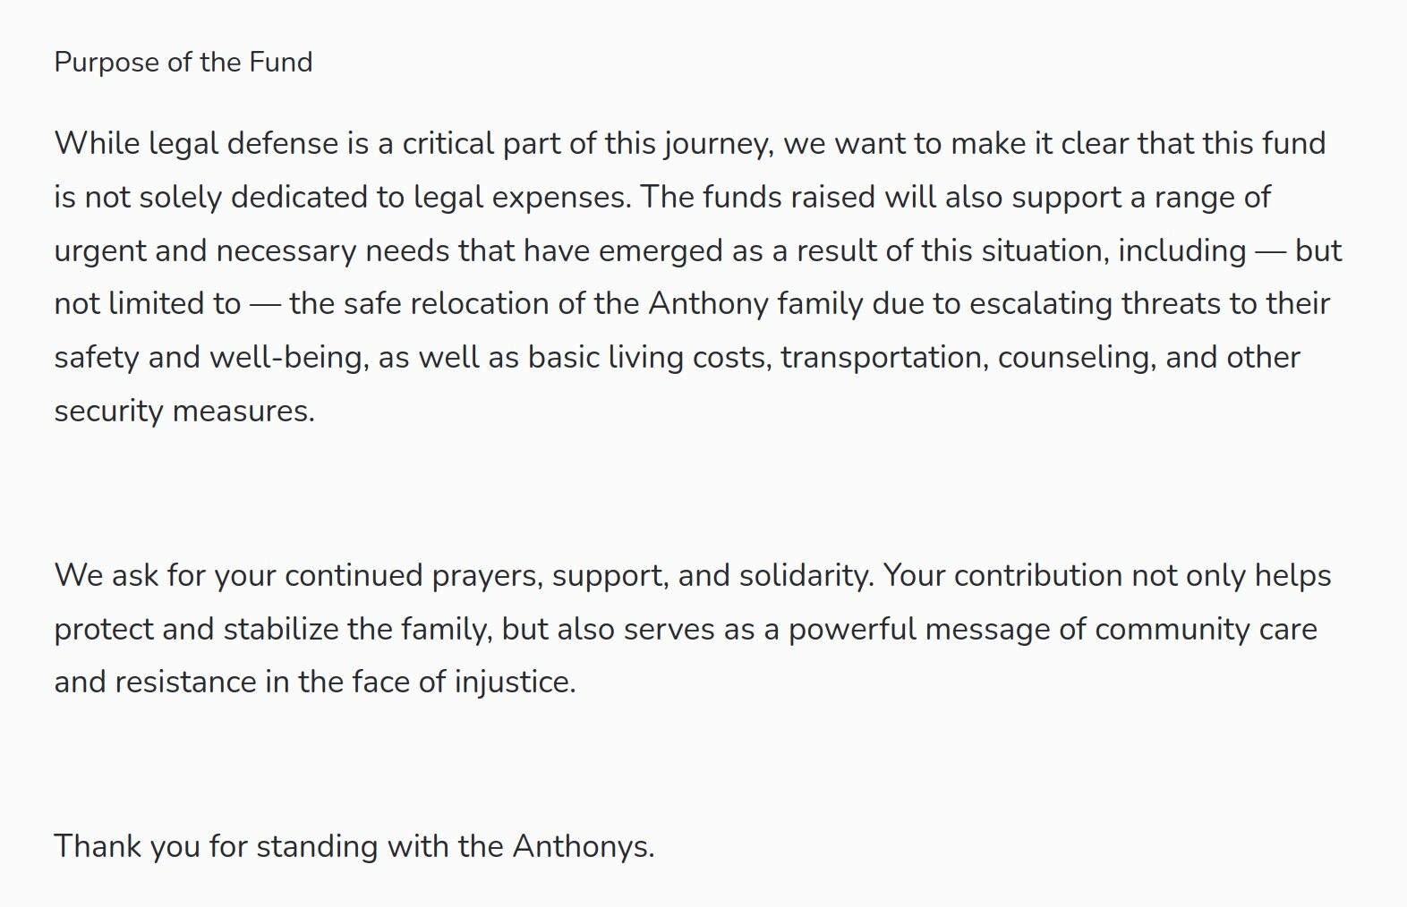
Task: Click the words 'Your contribution' in second paragraph
Action: tap(1002, 576)
